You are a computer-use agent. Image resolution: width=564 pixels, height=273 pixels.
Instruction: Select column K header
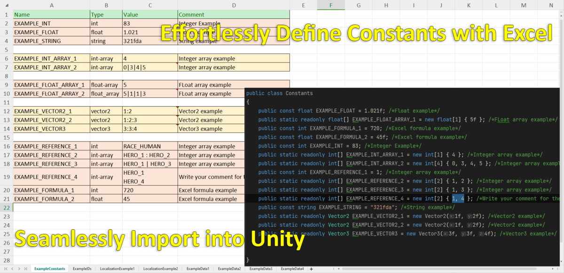(x=469, y=5)
